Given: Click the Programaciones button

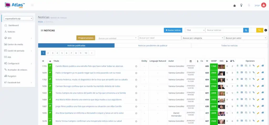Looking at the screenshot, I should pos(86,38).
